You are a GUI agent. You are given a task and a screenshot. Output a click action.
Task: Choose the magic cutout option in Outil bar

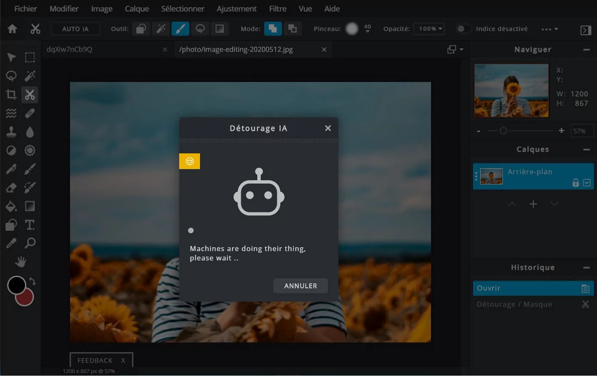(x=161, y=29)
